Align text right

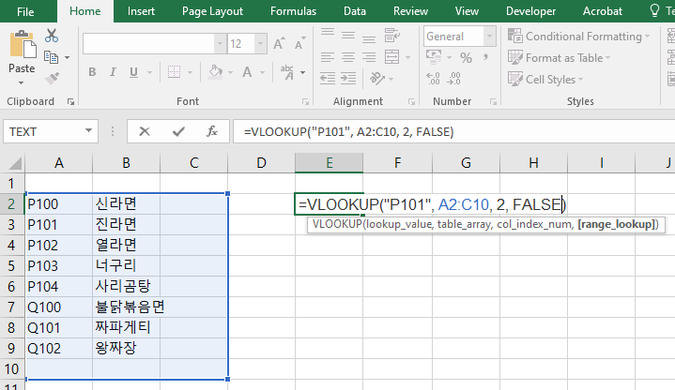pos(369,57)
